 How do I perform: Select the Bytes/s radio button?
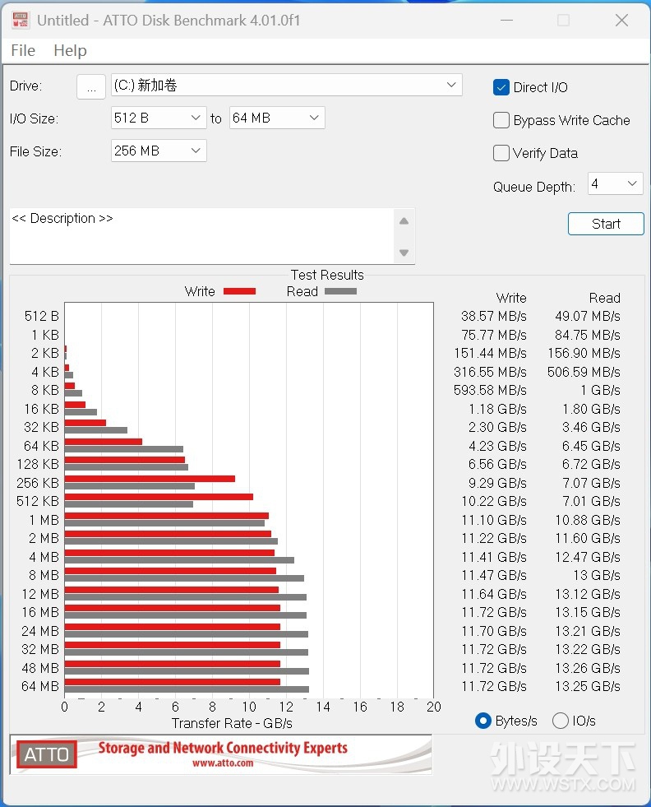[x=483, y=721]
